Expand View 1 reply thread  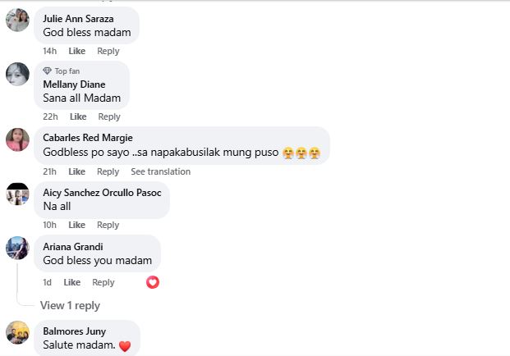(70, 305)
